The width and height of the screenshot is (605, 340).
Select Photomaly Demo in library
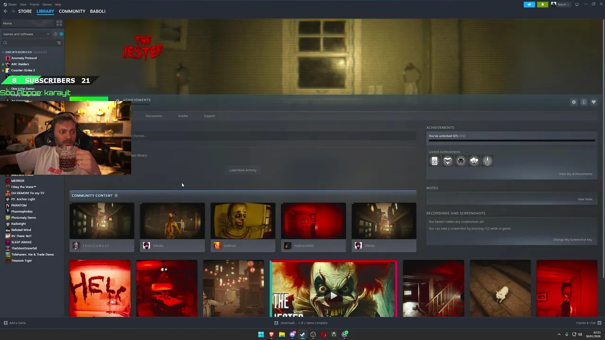[24, 218]
